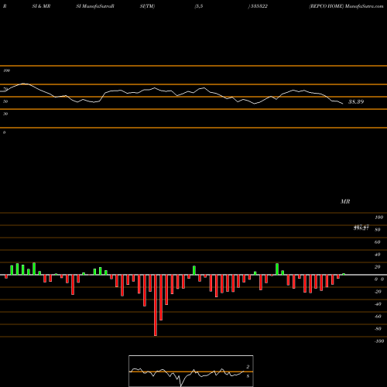Click the 'SI(TM)' header text
The height and width of the screenshot is (387, 387).
147,6
